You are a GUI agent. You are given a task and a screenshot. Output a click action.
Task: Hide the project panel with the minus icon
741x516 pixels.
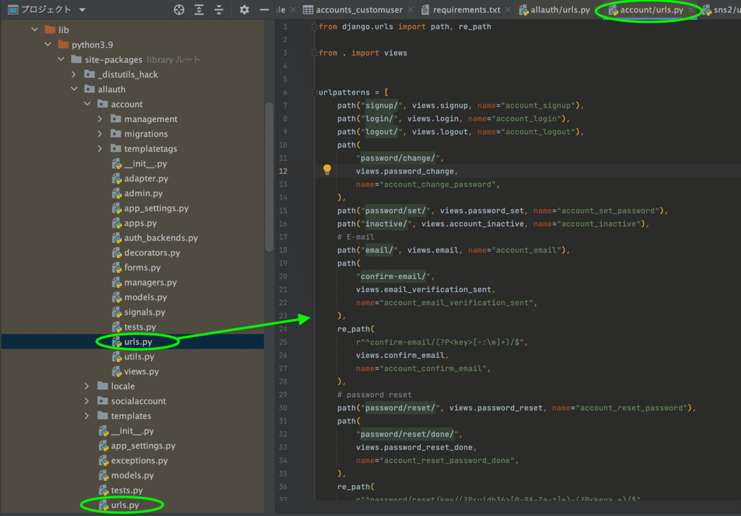click(264, 10)
